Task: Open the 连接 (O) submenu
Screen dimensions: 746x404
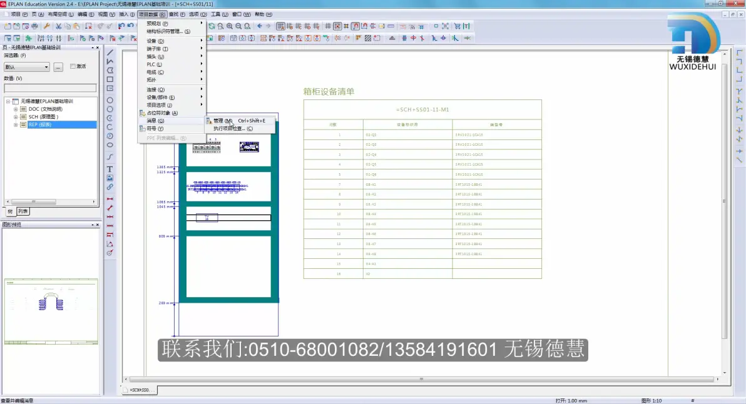Action: (171, 89)
